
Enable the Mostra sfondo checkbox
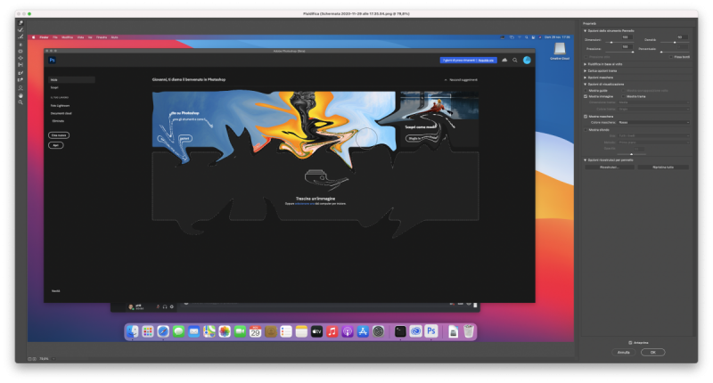[586, 130]
